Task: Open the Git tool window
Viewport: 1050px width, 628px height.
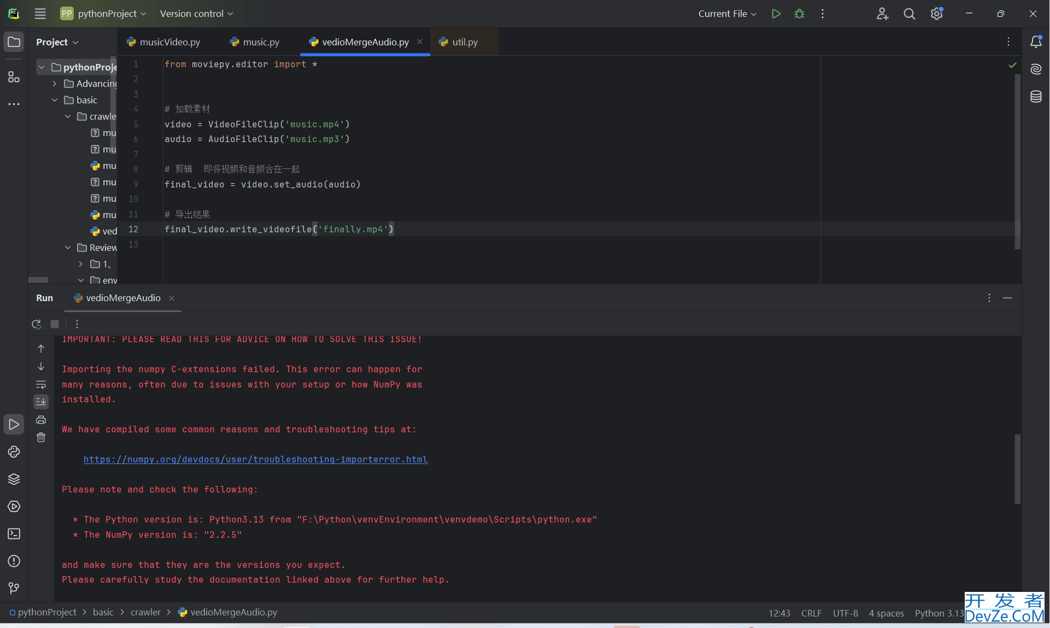Action: (x=14, y=588)
